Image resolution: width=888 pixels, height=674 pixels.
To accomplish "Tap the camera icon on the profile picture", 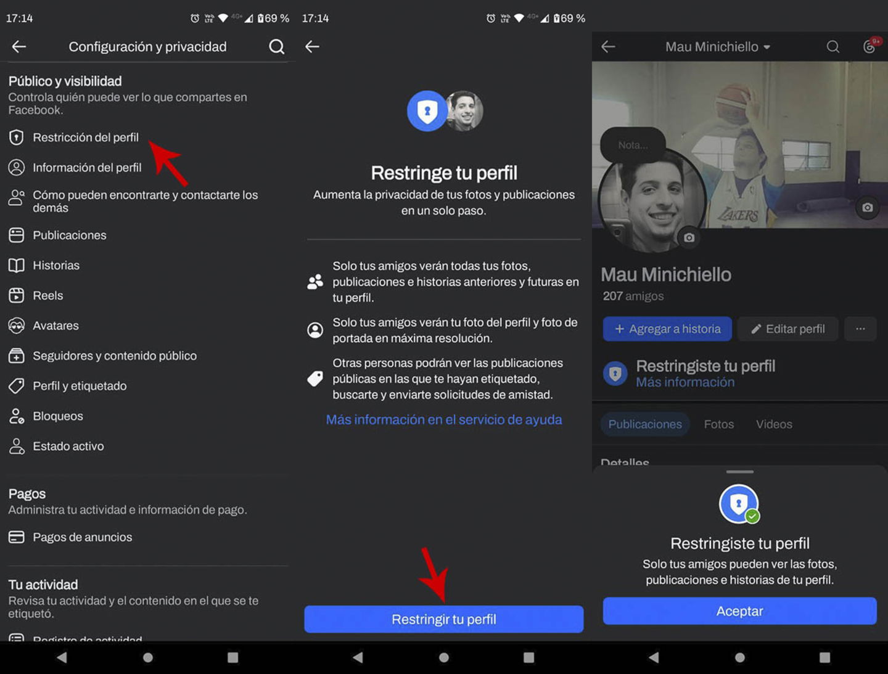I will [x=689, y=237].
